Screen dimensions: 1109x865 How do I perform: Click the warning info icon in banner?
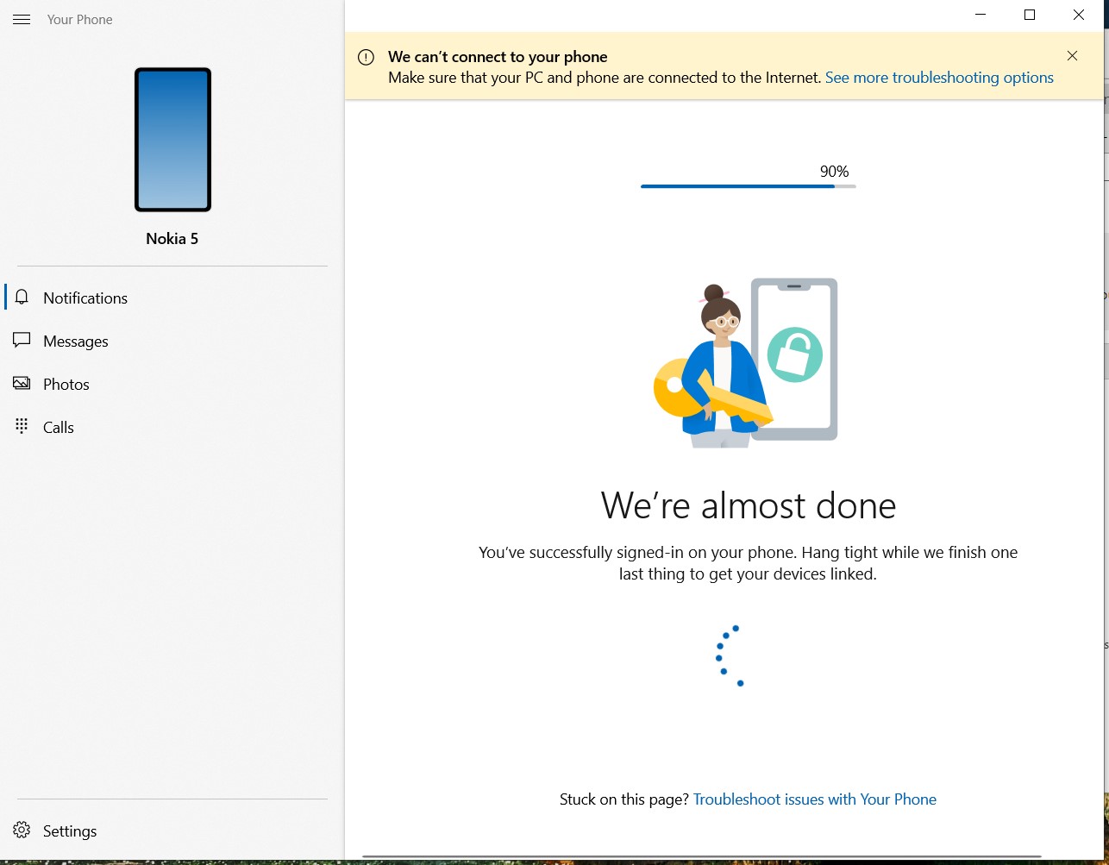(x=366, y=57)
